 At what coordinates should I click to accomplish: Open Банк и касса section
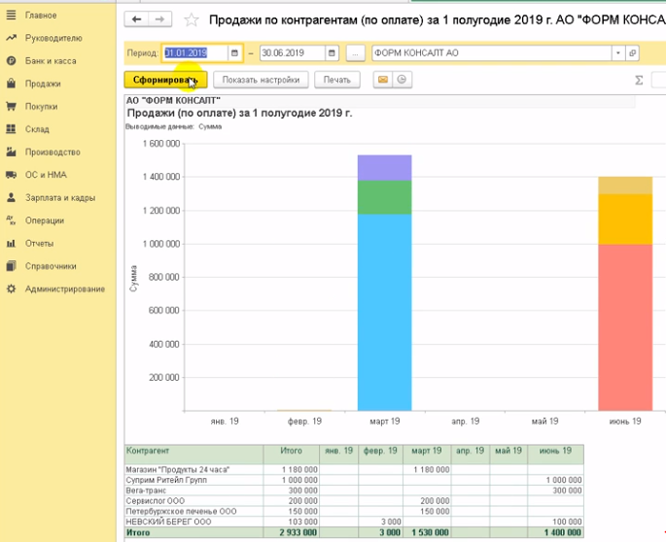click(x=51, y=60)
